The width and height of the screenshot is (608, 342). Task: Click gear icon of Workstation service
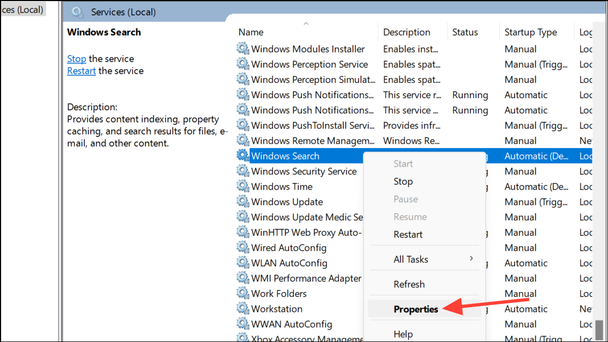(x=243, y=308)
